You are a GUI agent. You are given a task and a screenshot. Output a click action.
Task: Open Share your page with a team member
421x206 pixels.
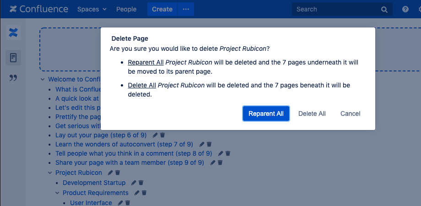(x=130, y=163)
